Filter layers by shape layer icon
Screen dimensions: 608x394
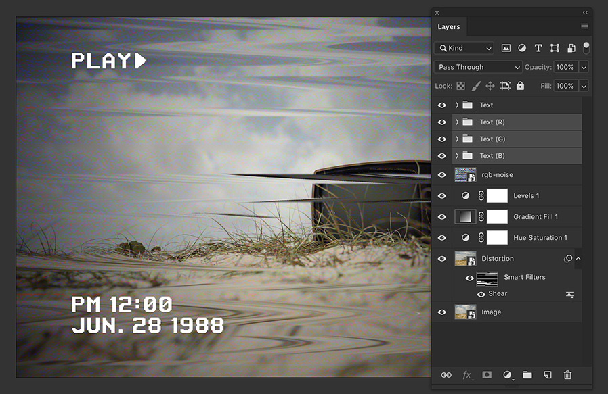[555, 48]
